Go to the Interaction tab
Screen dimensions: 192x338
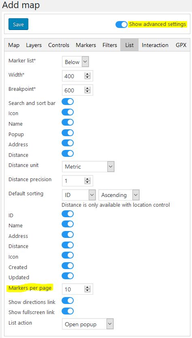155,45
